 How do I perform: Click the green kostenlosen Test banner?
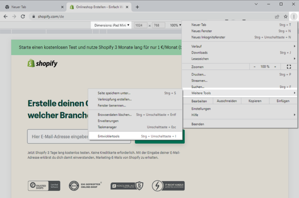click(96, 47)
